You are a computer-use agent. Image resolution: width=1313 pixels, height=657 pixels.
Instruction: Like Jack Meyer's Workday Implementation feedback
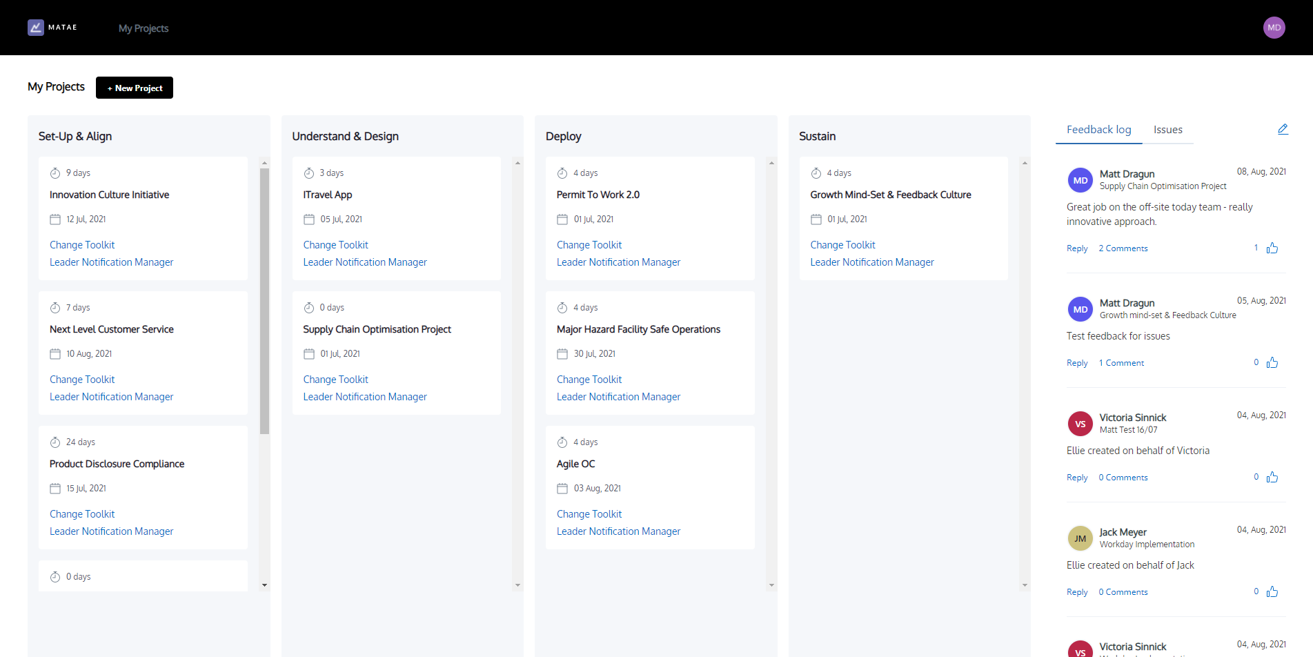[x=1272, y=591]
